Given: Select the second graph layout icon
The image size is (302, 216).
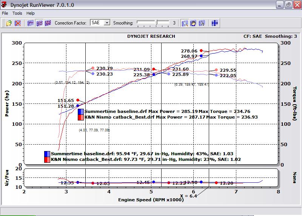Looking at the screenshot, I should coord(39,23).
